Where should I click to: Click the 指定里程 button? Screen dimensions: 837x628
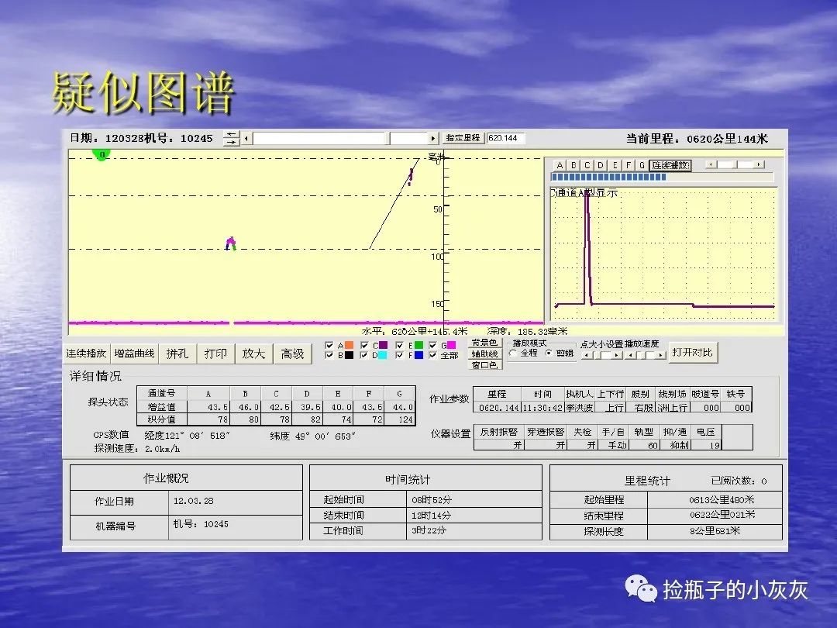click(463, 138)
